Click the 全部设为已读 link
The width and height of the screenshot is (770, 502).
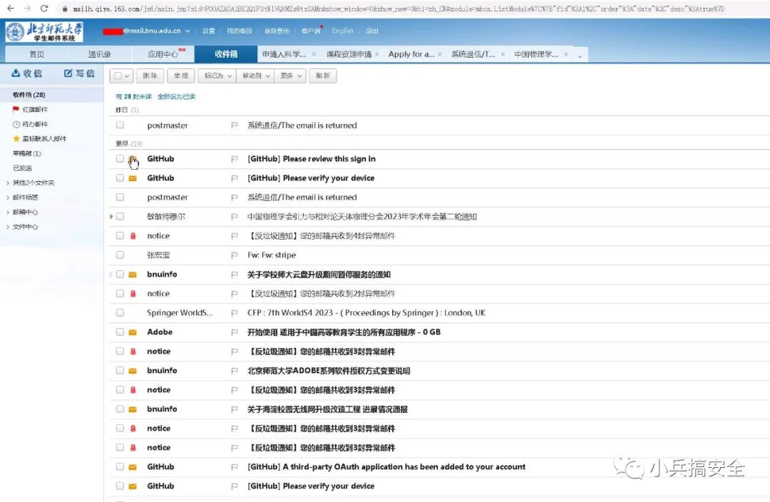(x=176, y=97)
